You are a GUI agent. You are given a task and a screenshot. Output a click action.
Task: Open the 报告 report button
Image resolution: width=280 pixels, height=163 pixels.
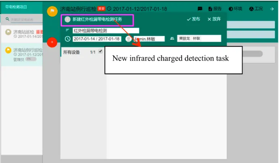(x=215, y=9)
